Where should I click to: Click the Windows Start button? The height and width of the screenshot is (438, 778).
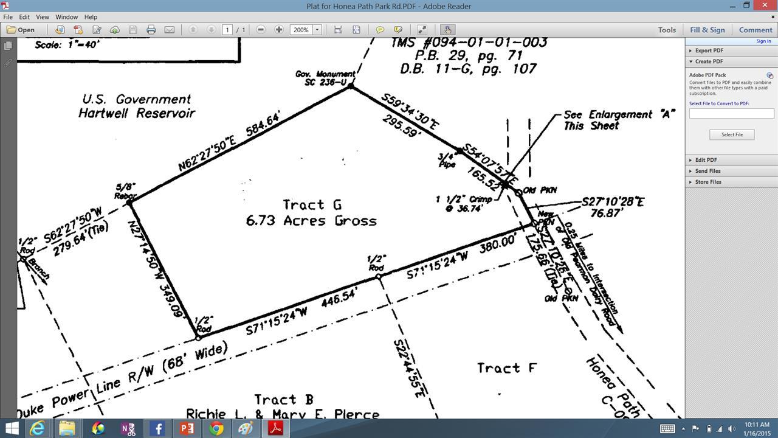[x=12, y=428]
